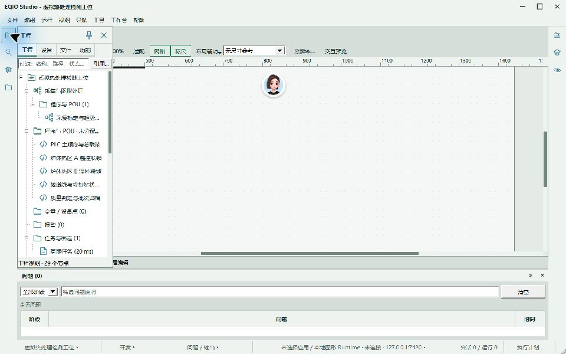Switch to the 设备 tab
The image size is (566, 354).
[x=47, y=50]
